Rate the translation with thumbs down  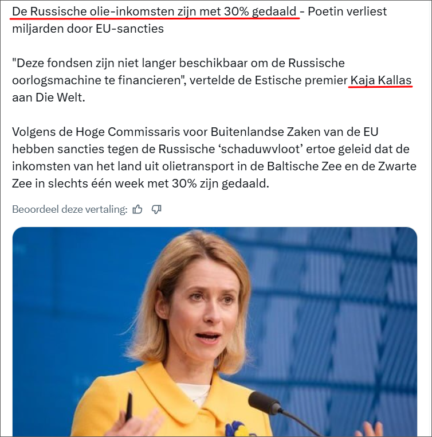pos(156,209)
